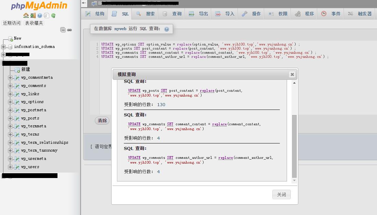Viewport: 377px width, 215px height.
Task: Expand the wp_users table node
Action: pyautogui.click(x=10, y=167)
